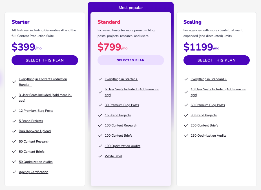Click the Most popular banner
The height and width of the screenshot is (190, 261).
click(x=130, y=8)
